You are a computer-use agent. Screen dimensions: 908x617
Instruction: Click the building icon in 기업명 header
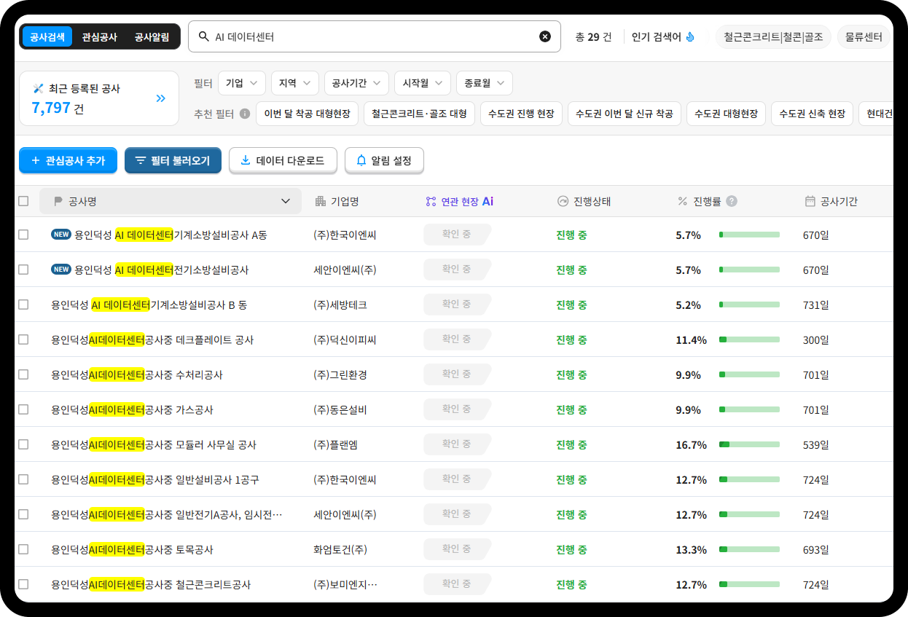(x=320, y=201)
